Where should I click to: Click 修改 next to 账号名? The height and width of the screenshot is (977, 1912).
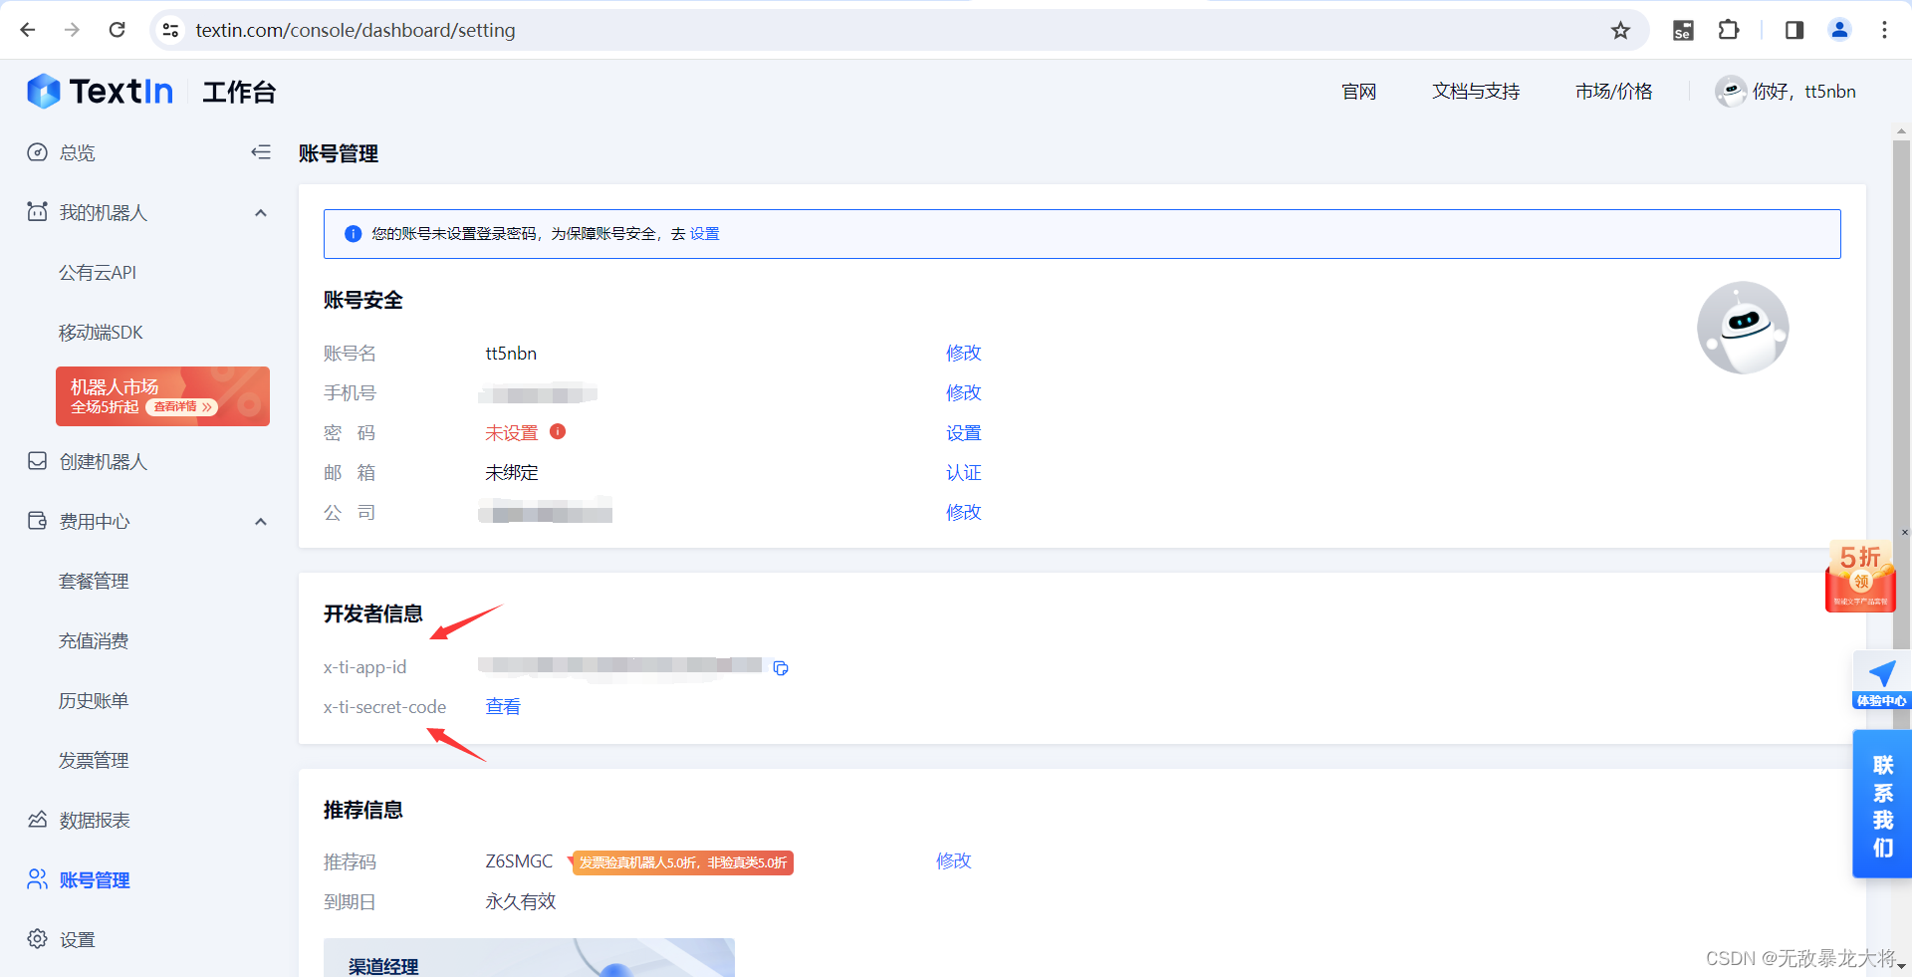coord(963,353)
